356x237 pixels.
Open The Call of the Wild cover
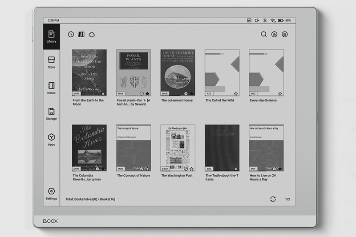pos(222,72)
